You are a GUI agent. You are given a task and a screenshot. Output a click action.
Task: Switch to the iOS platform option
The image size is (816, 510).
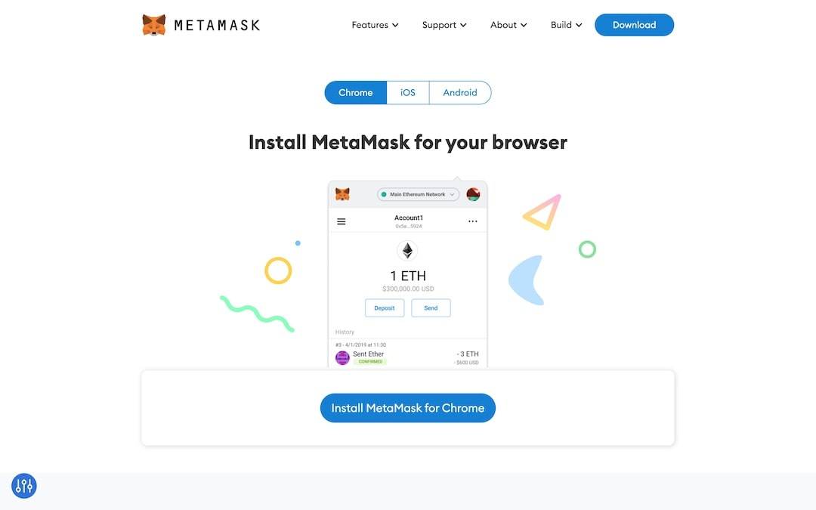(x=408, y=93)
